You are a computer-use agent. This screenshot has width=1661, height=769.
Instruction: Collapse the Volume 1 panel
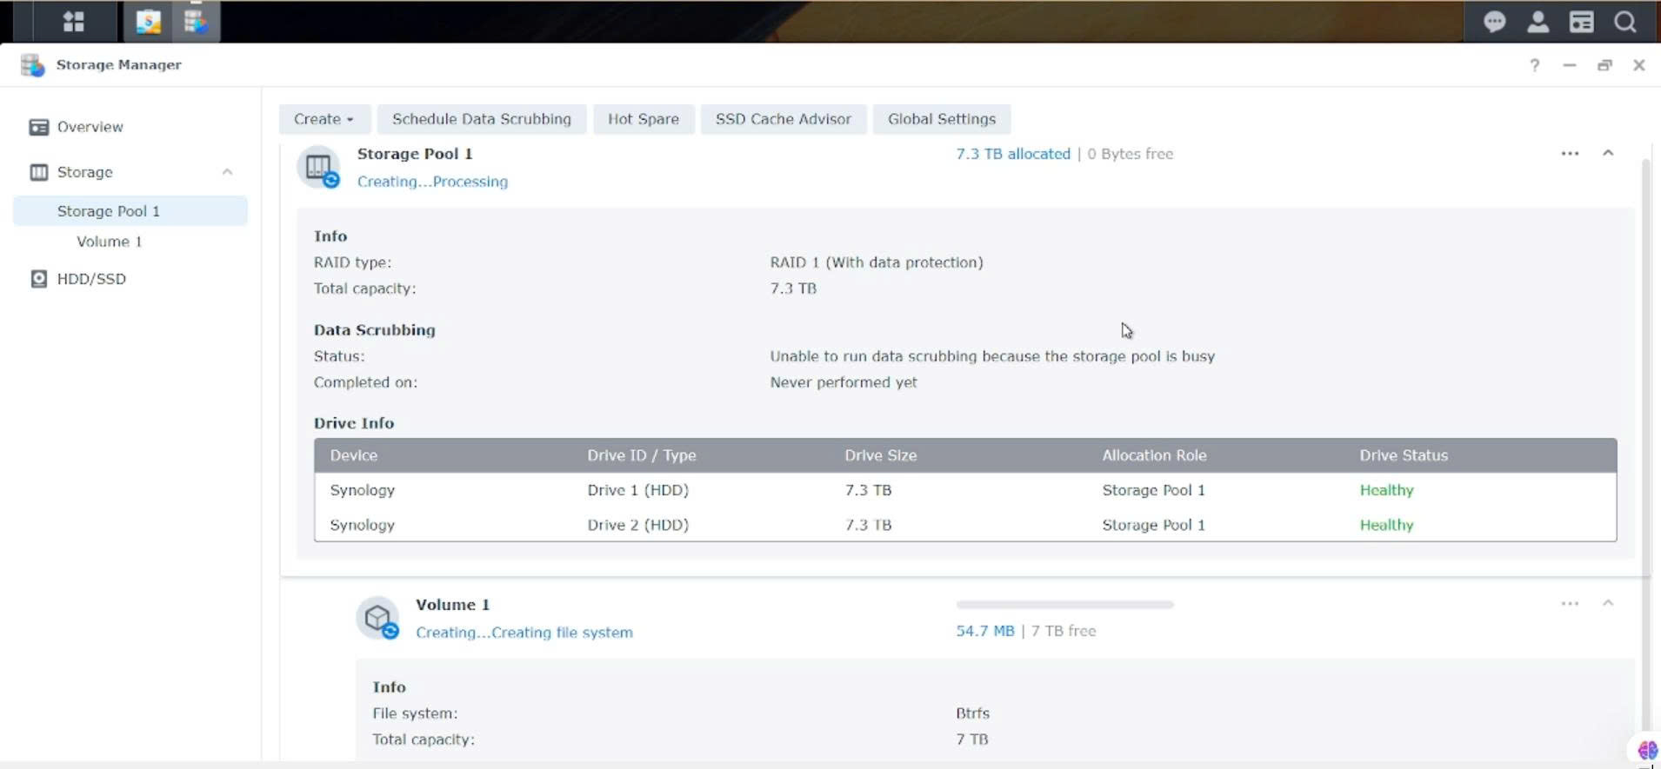(1608, 603)
